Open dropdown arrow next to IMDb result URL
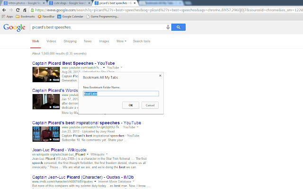The width and height of the screenshot is (303, 189). point(95,181)
